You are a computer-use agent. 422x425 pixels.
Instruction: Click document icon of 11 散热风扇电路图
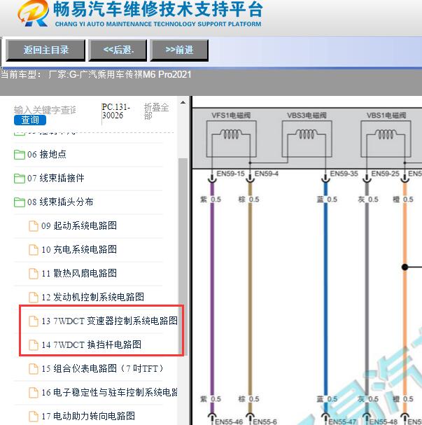tap(34, 274)
